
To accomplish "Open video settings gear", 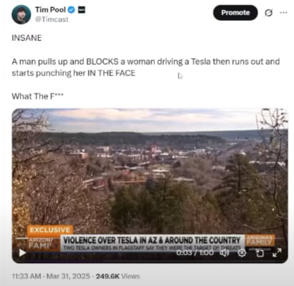I will pyautogui.click(x=242, y=253).
